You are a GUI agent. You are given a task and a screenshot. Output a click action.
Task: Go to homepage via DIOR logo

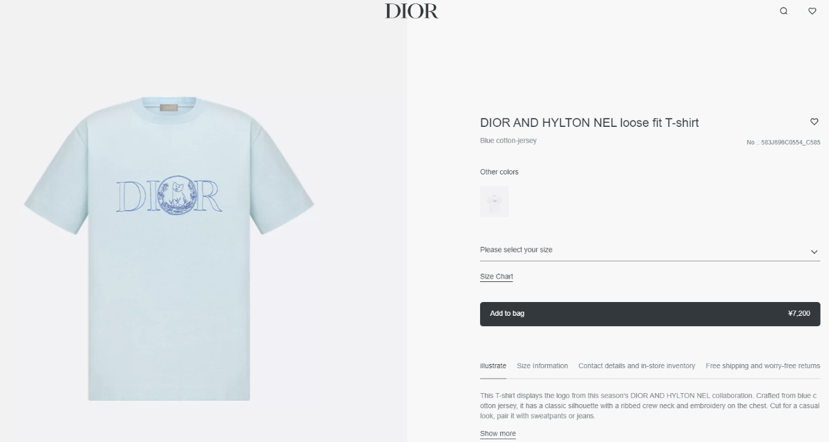point(412,11)
